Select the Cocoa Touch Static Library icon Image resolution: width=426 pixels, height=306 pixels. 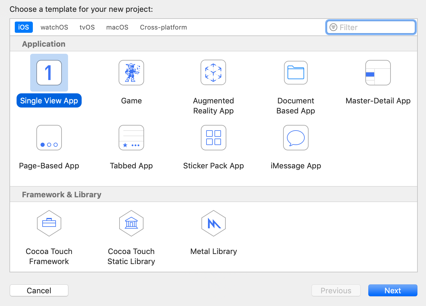coord(131,223)
